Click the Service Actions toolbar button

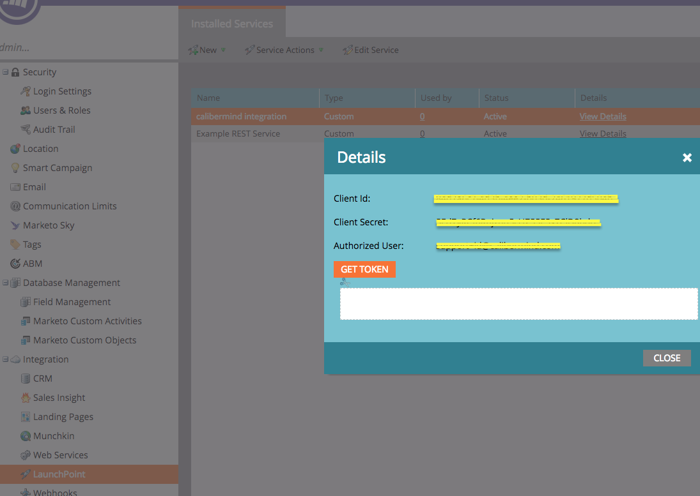284,50
